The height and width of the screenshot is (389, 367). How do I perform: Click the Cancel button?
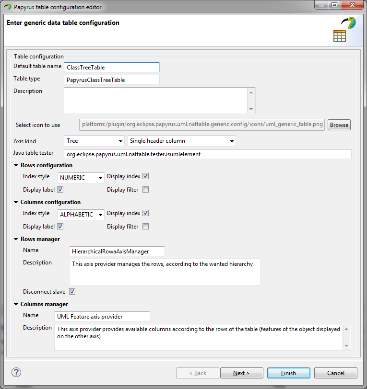click(336, 373)
